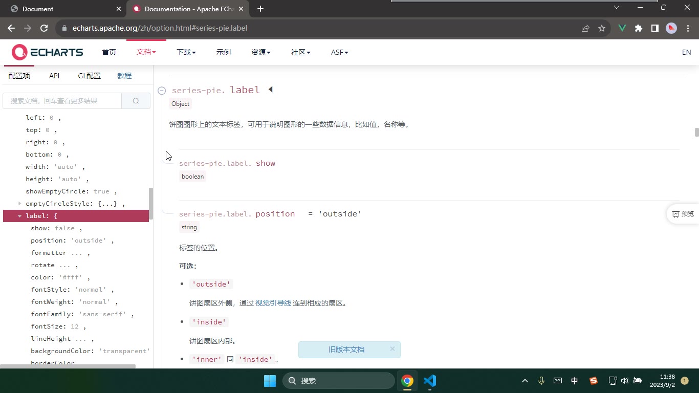
Task: Open the 社区 dropdown menu
Action: (x=301, y=52)
